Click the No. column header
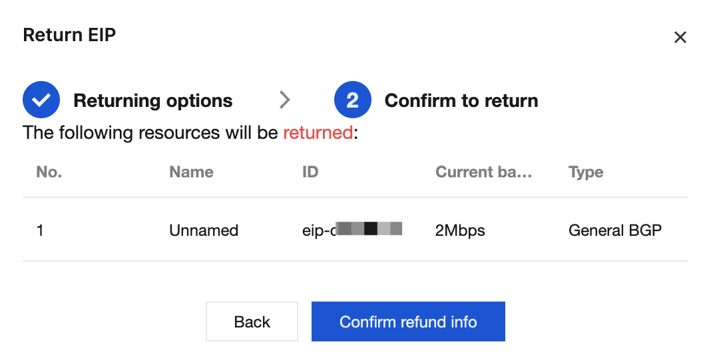This screenshot has width=715, height=364. coord(49,172)
